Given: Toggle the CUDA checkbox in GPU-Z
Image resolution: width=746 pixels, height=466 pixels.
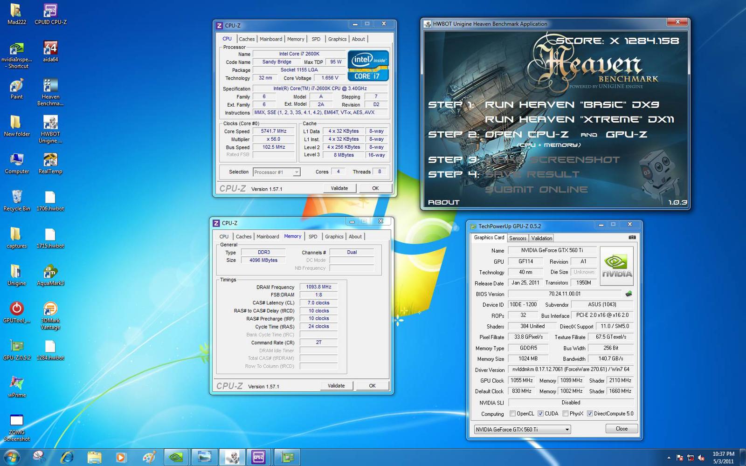Looking at the screenshot, I should [540, 413].
